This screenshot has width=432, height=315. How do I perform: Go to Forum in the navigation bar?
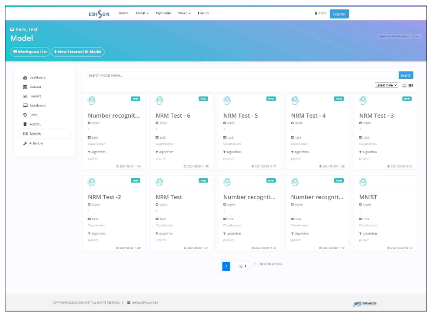click(203, 13)
